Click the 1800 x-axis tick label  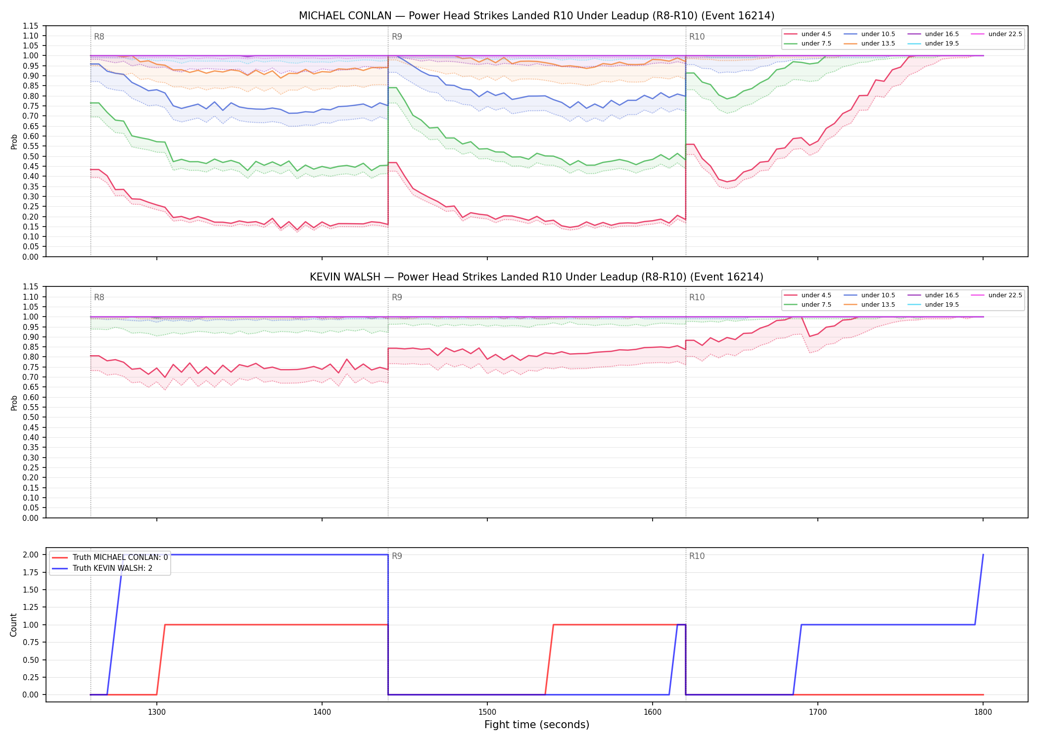(x=983, y=712)
